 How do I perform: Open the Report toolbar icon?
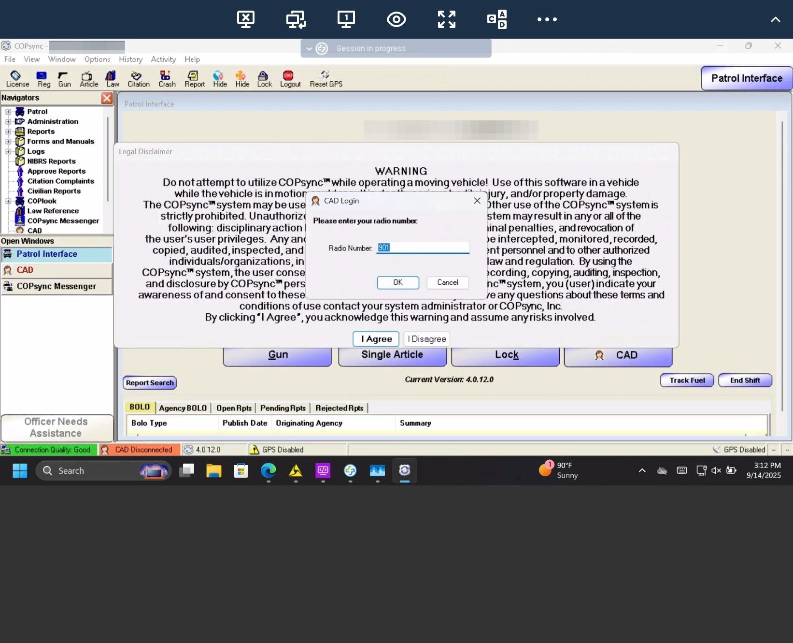tap(194, 79)
